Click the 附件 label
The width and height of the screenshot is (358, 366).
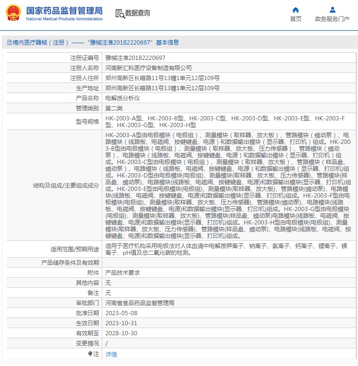click(x=93, y=272)
